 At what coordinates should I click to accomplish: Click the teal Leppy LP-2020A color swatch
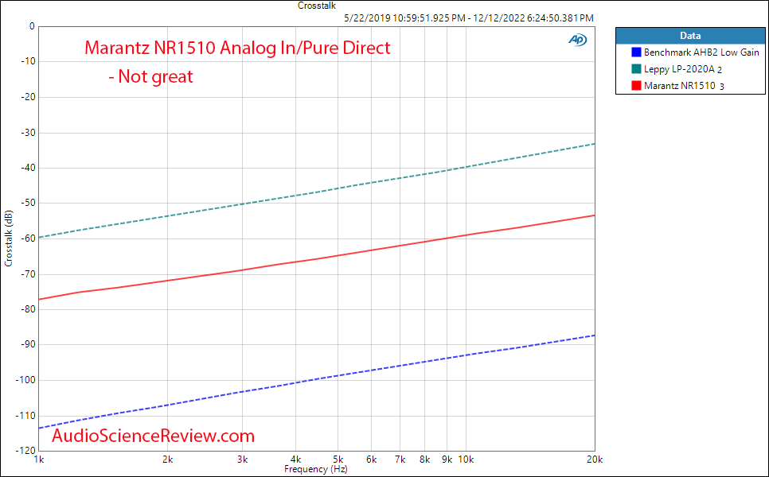point(636,69)
